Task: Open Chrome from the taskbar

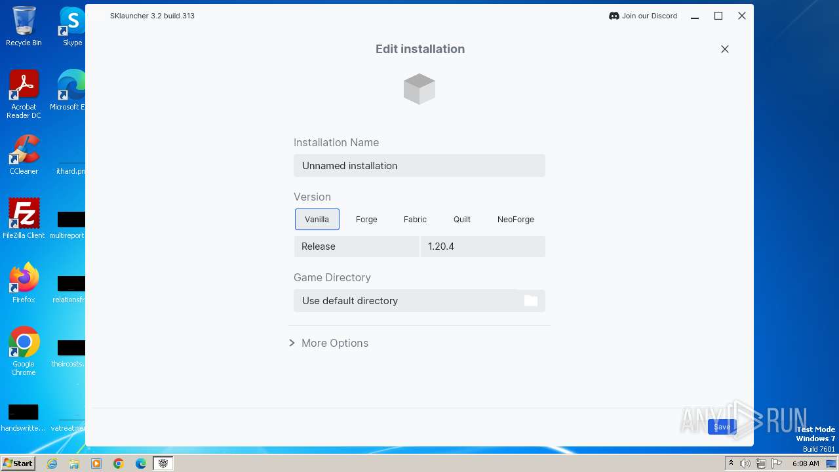Action: (x=119, y=463)
